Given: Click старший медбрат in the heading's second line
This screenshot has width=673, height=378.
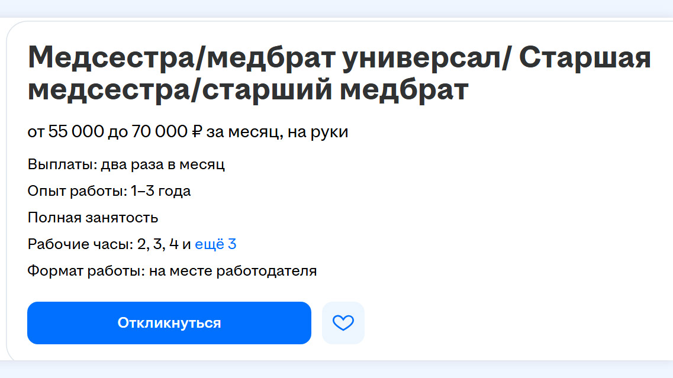Looking at the screenshot, I should [335, 90].
